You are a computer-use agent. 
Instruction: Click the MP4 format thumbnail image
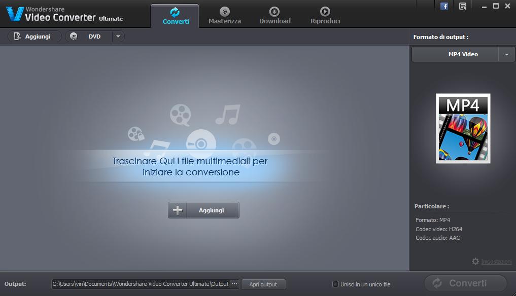pyautogui.click(x=463, y=128)
